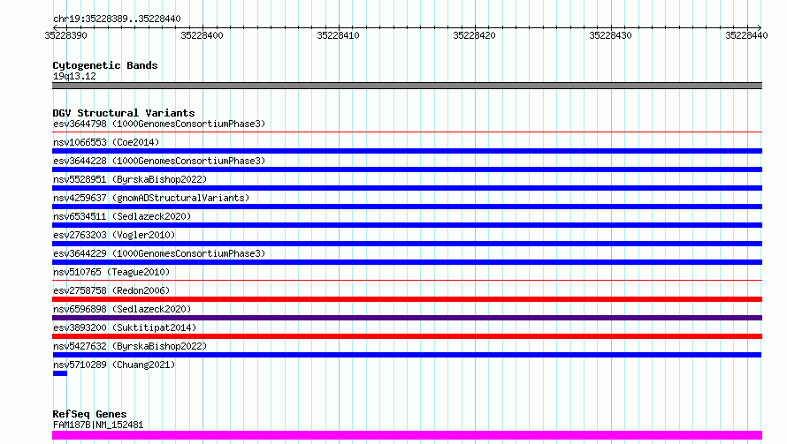Select variant label esv3893200 (Suktitipat2014)
The image size is (787, 444).
click(x=125, y=327)
